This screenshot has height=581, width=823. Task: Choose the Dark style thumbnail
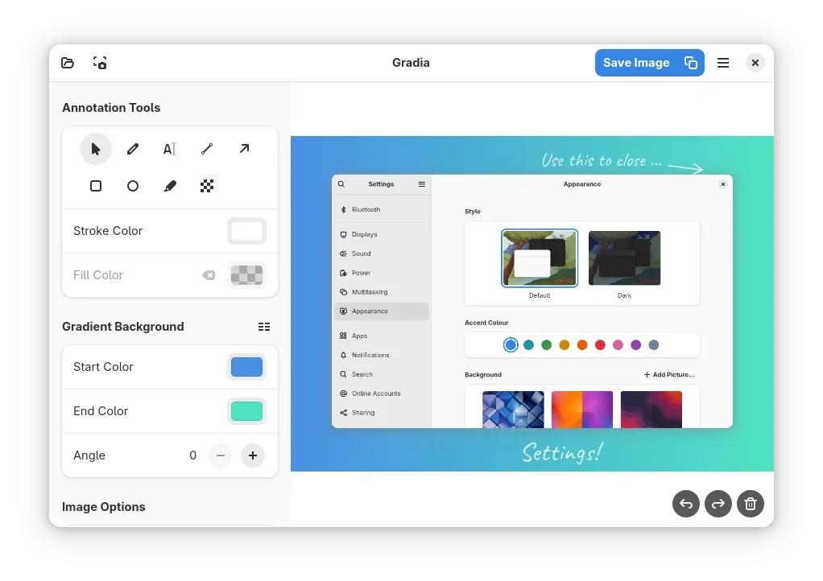624,258
